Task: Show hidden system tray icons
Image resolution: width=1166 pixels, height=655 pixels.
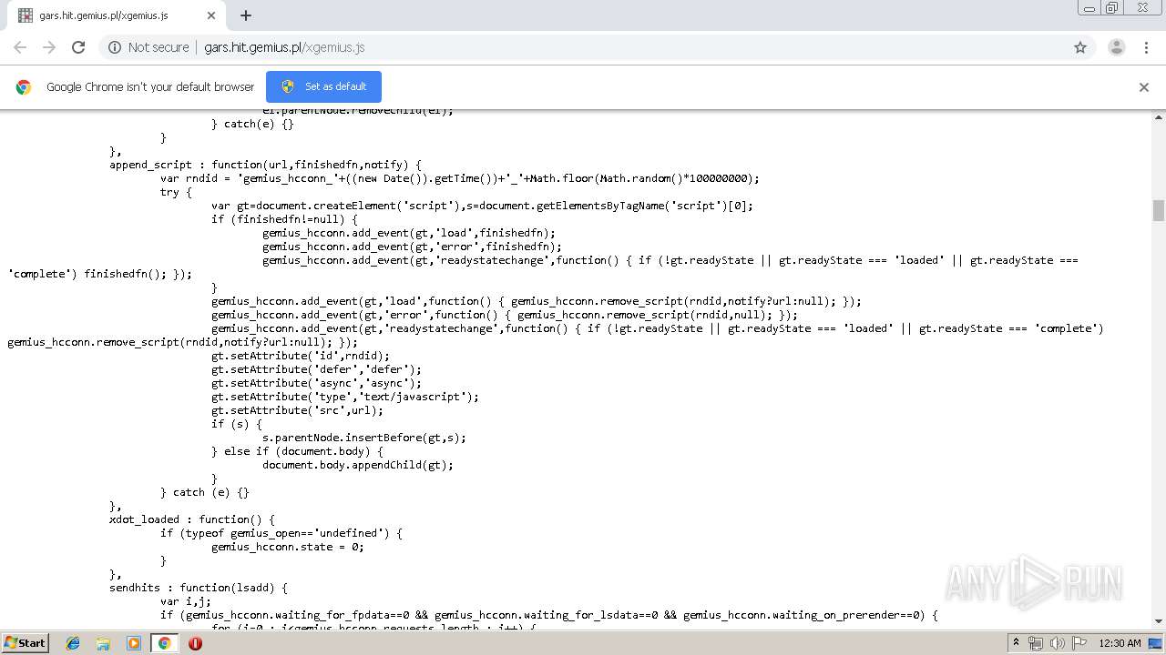Action: point(1017,643)
